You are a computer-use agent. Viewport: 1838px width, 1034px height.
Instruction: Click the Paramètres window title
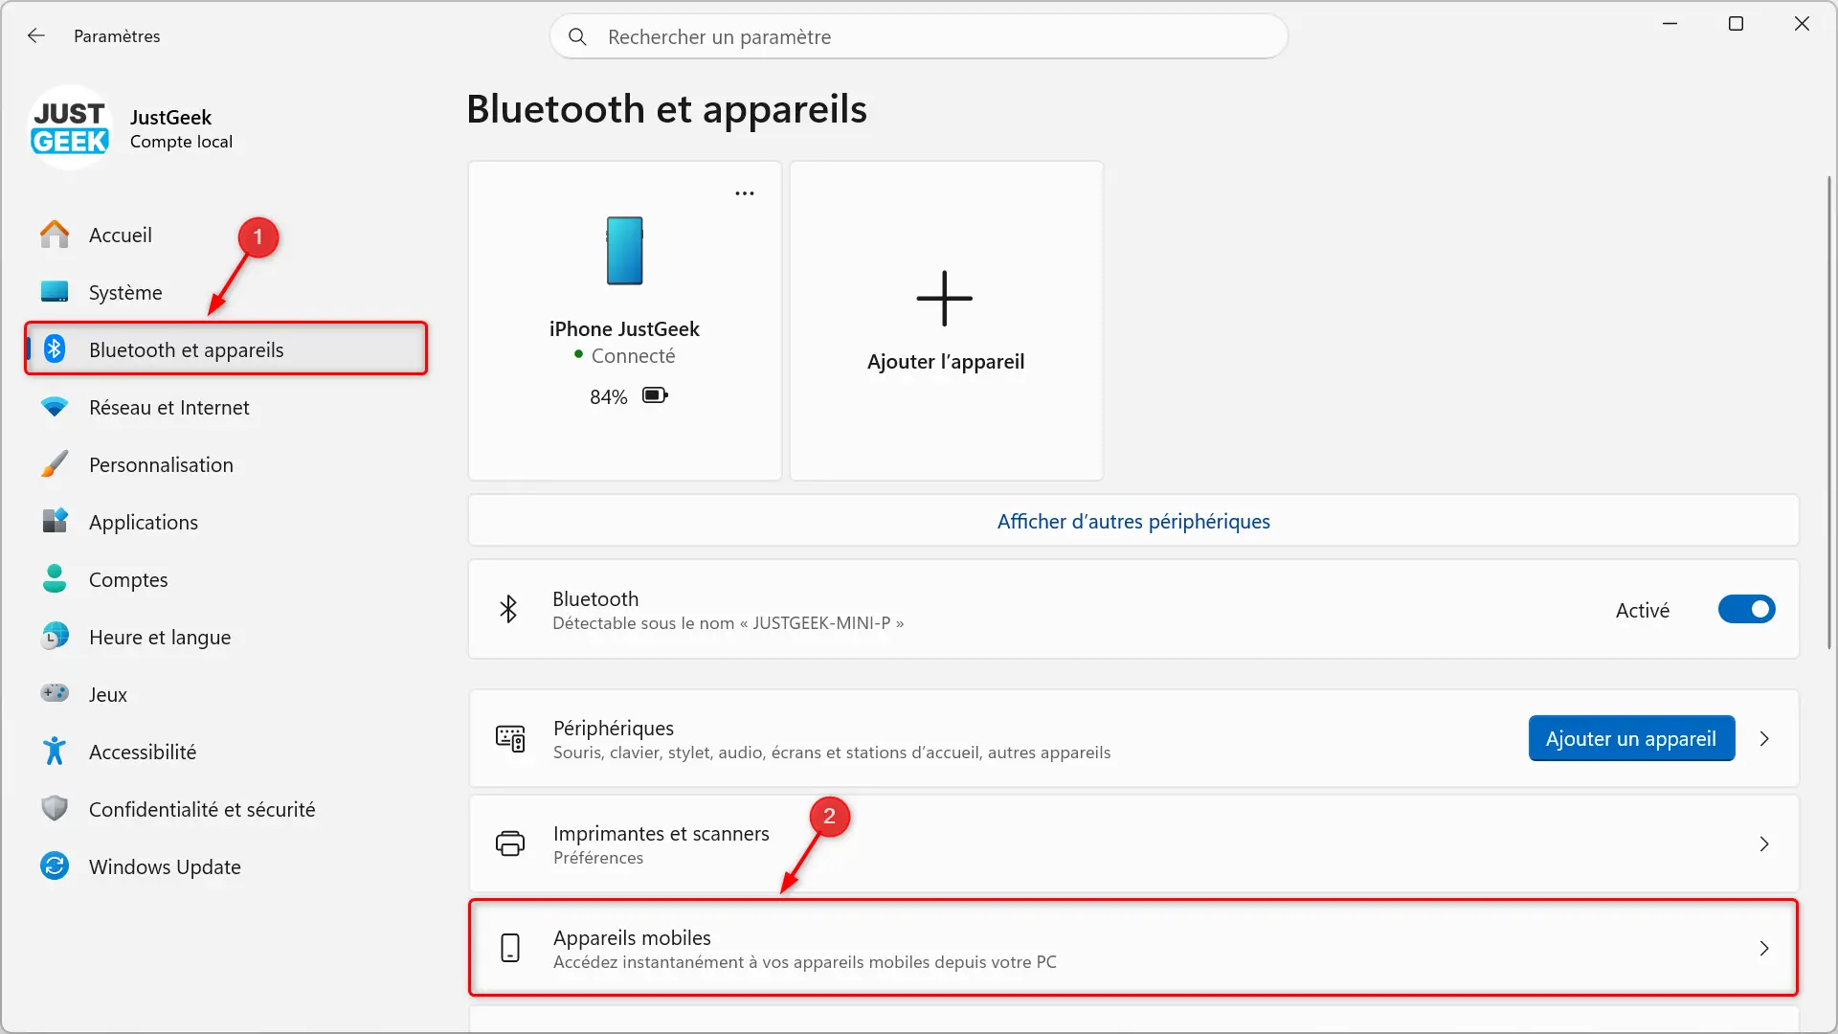click(x=117, y=36)
